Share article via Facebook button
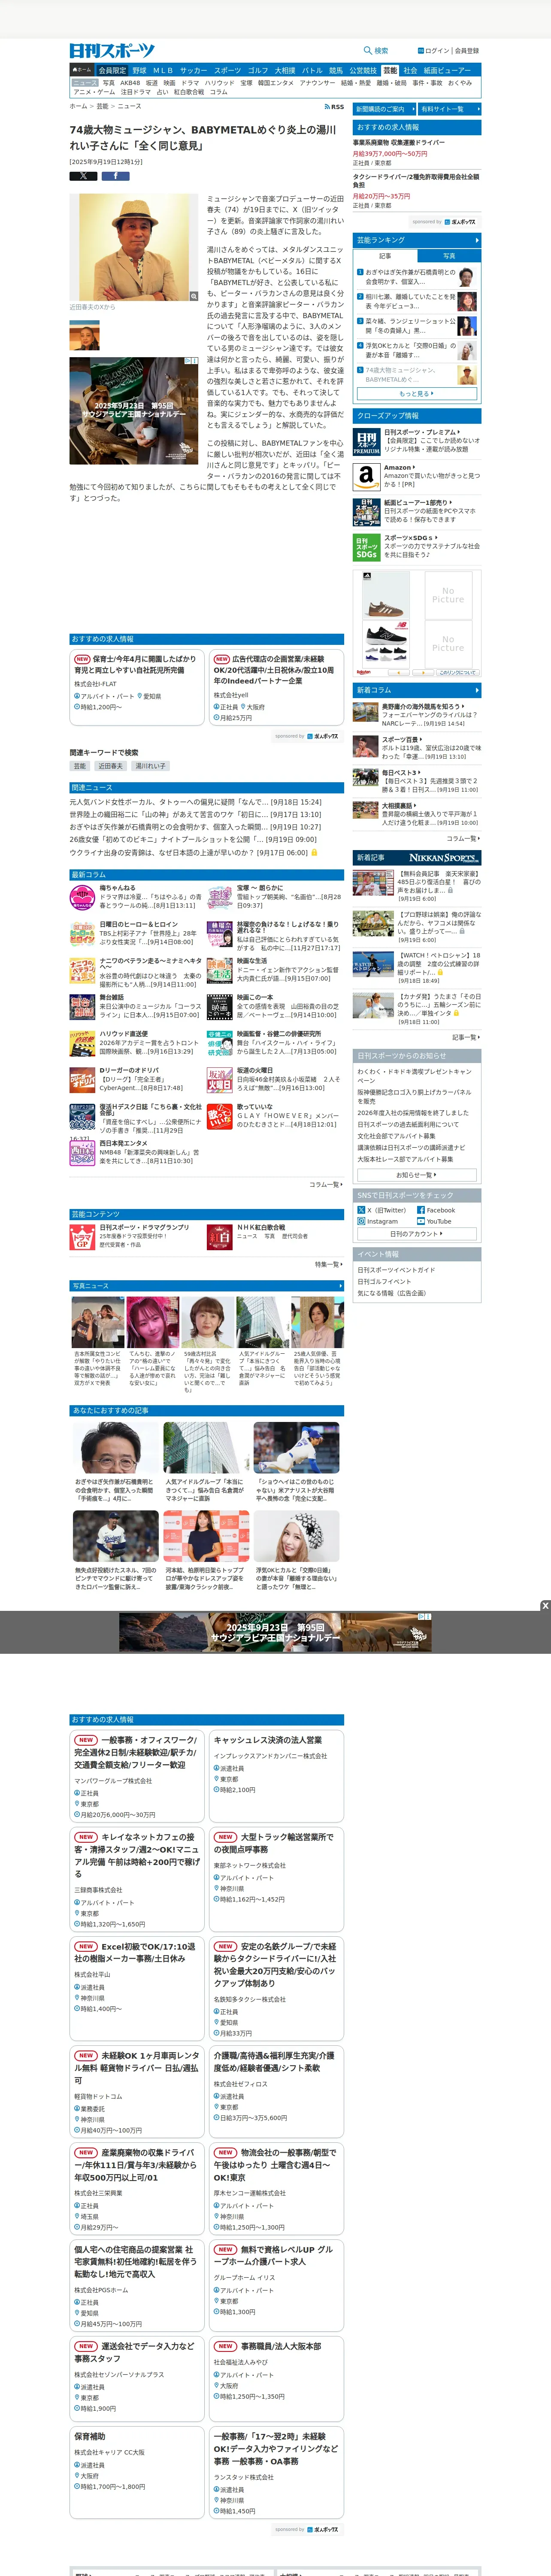The width and height of the screenshot is (551, 2576). tap(115, 176)
